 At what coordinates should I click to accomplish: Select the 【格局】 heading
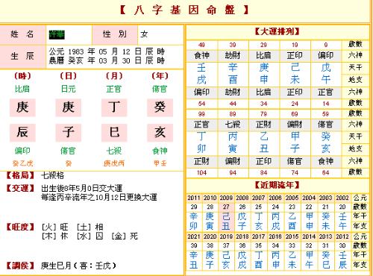pyautogui.click(x=20, y=175)
